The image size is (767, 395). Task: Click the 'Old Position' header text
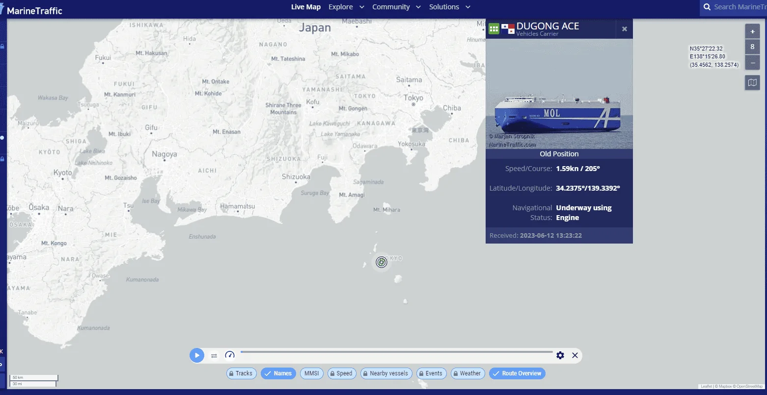pos(559,154)
